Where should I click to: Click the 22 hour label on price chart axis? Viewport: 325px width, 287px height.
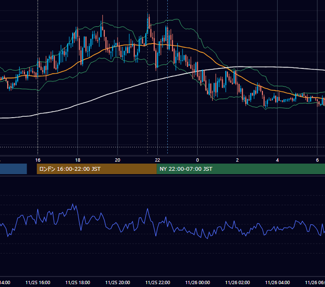(158, 160)
